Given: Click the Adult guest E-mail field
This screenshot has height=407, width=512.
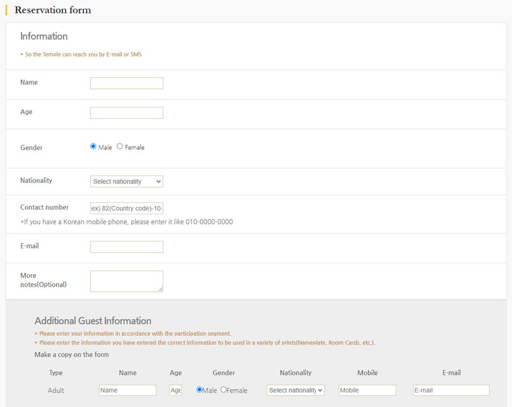Looking at the screenshot, I should point(451,390).
